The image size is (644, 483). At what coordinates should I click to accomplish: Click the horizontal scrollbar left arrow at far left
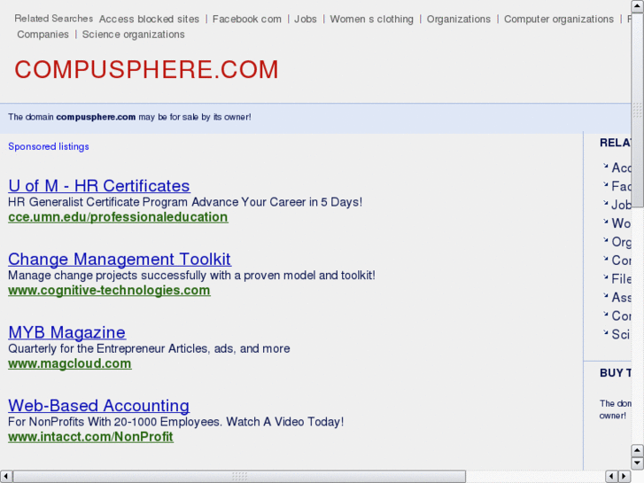[5, 477]
